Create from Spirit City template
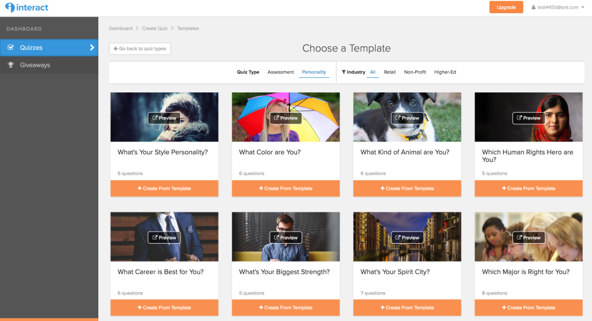Image resolution: width=592 pixels, height=321 pixels. pos(407,308)
